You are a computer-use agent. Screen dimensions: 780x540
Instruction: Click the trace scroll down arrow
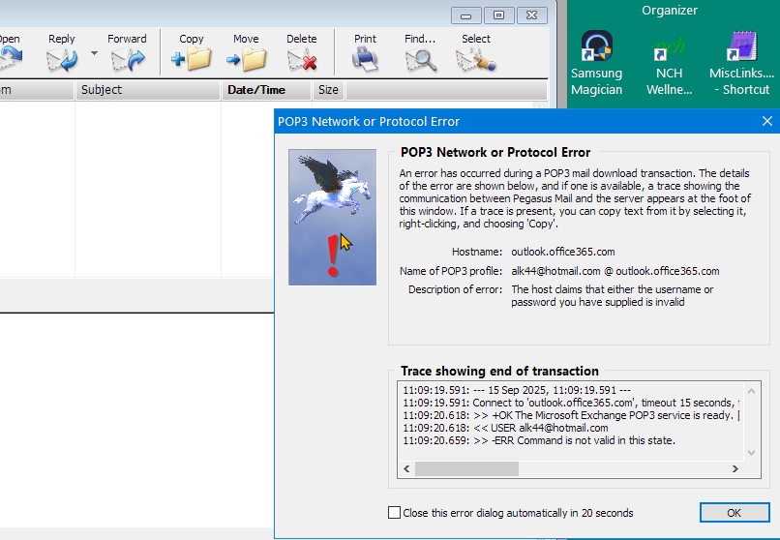tap(751, 453)
